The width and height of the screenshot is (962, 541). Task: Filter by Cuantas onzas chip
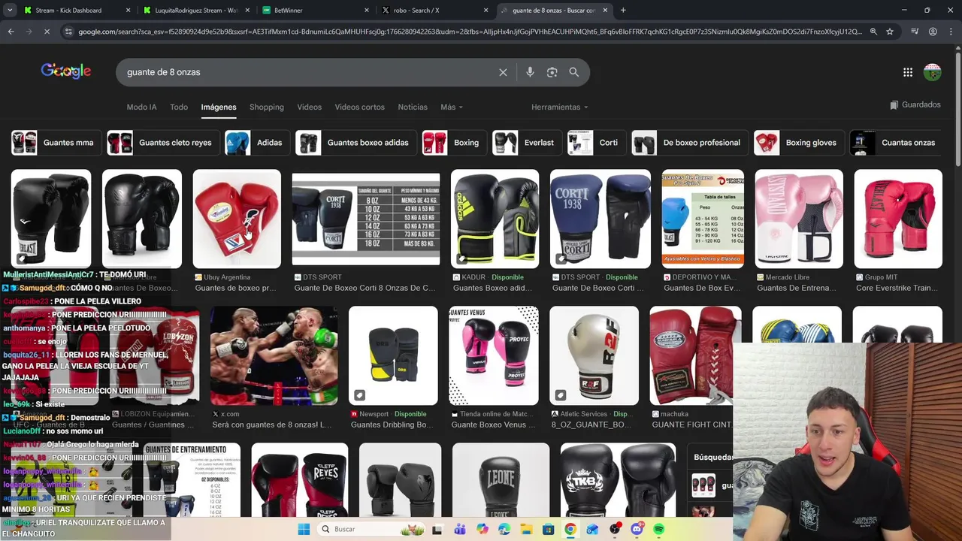(894, 143)
